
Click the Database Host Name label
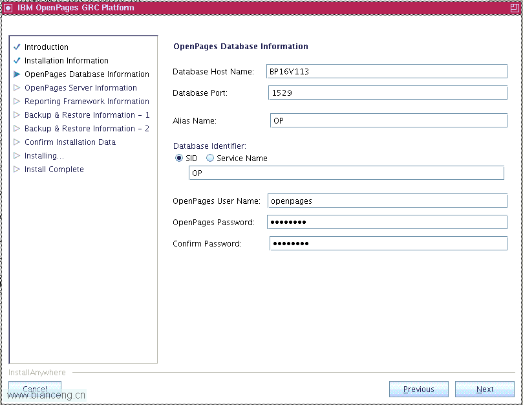click(x=213, y=71)
